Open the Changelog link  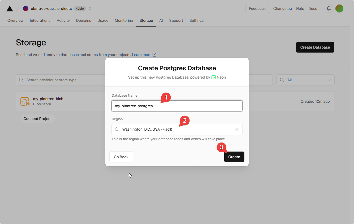tap(283, 8)
